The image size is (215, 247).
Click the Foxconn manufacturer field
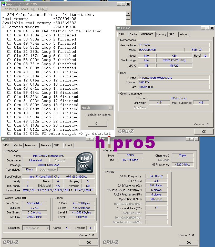174,45
